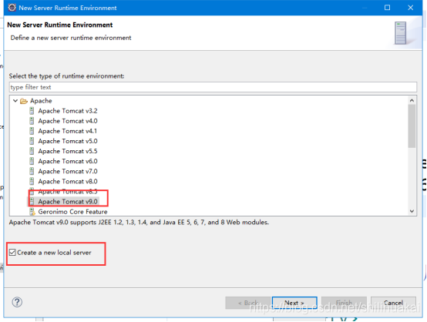Maximize the New Server Runtime Environment dialog
Viewport: 427px width, 322px height.
click(x=387, y=8)
